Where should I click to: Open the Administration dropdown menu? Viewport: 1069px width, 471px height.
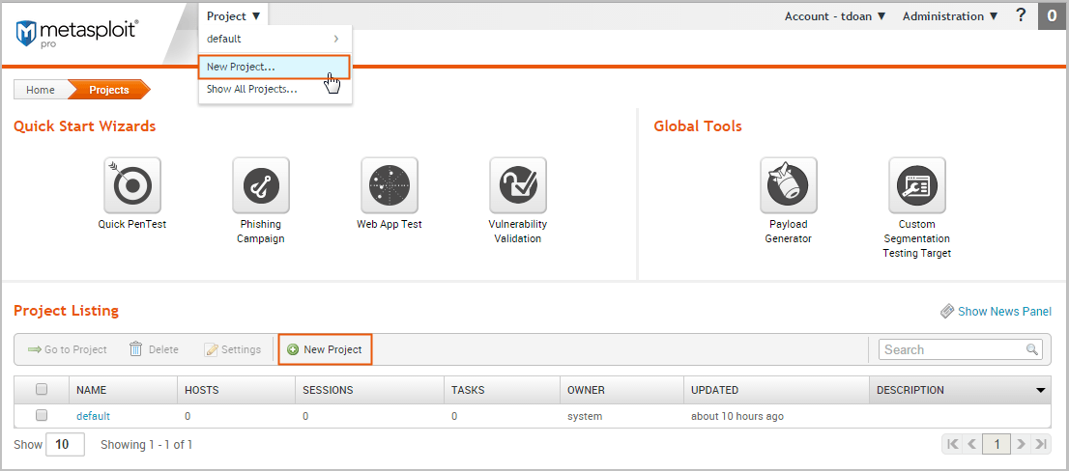click(x=949, y=16)
